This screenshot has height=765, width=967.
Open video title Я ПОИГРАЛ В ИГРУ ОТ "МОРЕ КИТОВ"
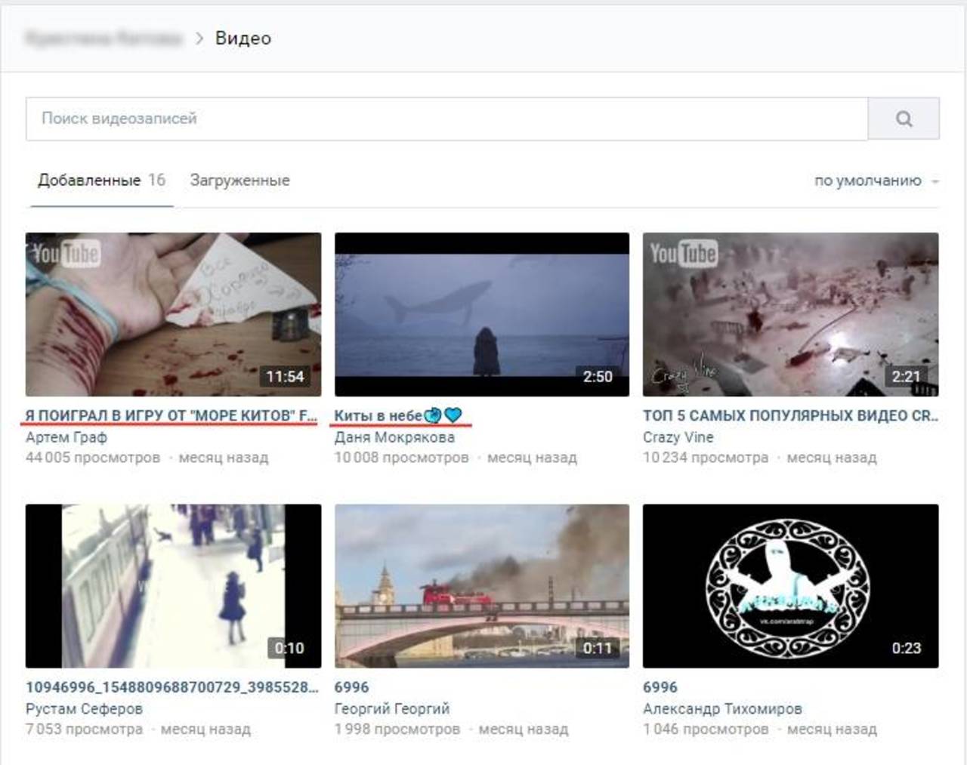point(171,415)
